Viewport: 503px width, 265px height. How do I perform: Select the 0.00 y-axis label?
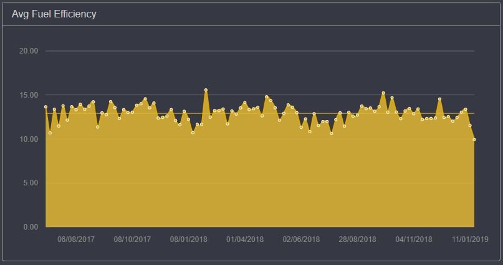[x=30, y=227]
